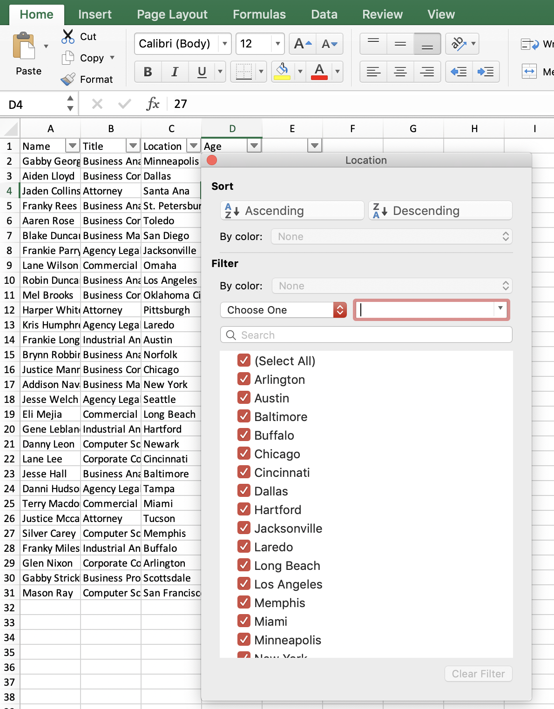Sort locations in Descending order

tap(439, 210)
